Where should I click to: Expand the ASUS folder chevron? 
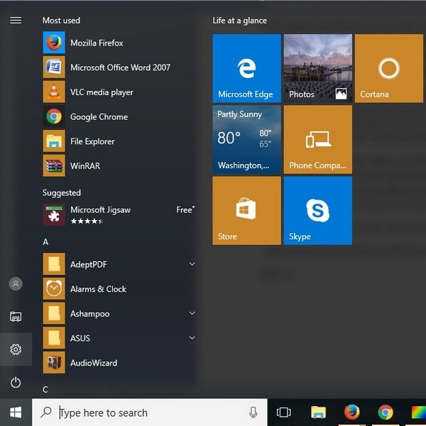coord(192,338)
